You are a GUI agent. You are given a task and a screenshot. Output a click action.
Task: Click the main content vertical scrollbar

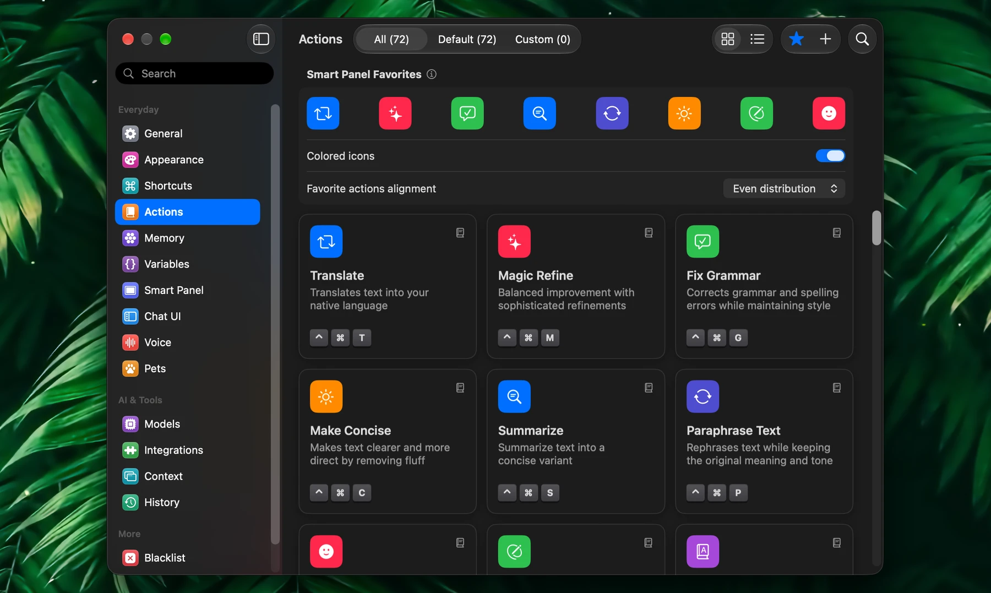876,228
